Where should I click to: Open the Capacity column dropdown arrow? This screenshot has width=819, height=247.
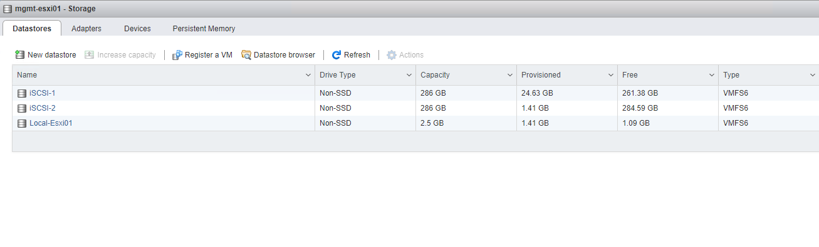(509, 75)
